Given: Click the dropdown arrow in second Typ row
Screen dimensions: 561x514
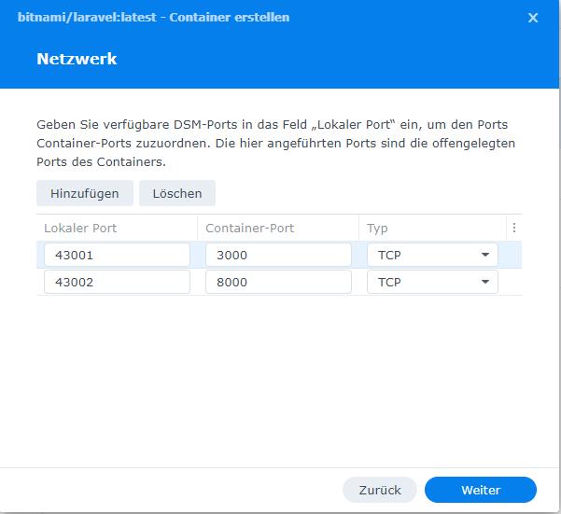Looking at the screenshot, I should 485,282.
